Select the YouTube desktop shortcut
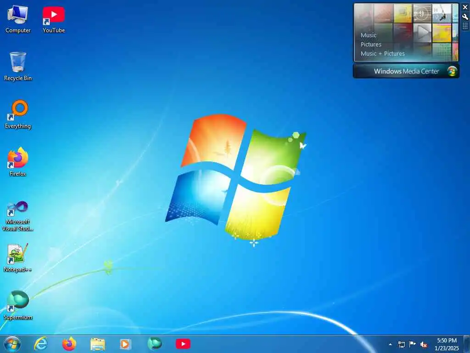This screenshot has width=470, height=353. pos(54,19)
